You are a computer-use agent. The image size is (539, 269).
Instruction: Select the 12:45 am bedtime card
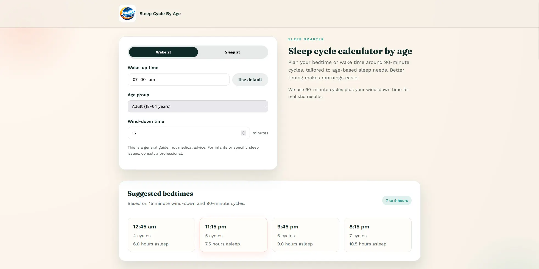click(161, 235)
